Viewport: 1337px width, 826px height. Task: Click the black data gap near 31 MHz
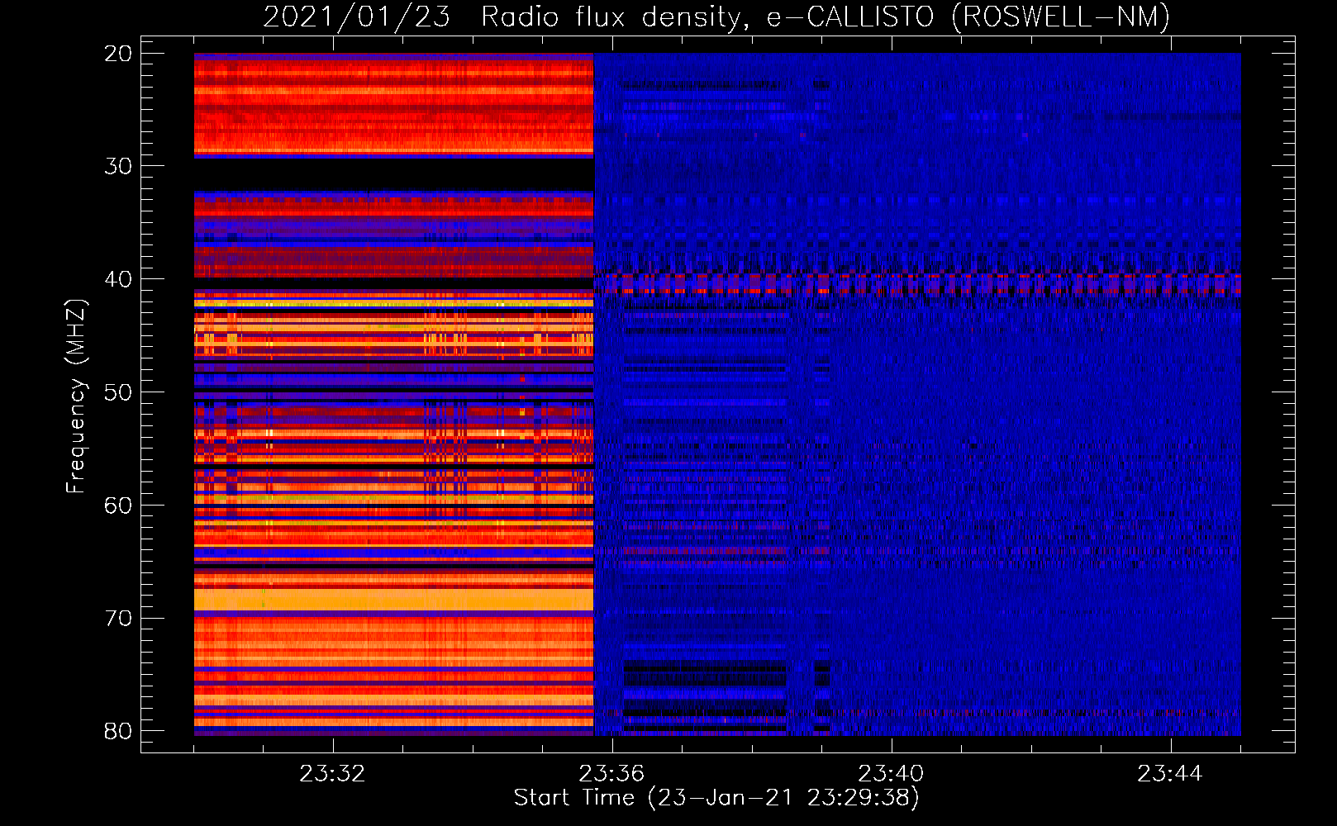tap(393, 174)
